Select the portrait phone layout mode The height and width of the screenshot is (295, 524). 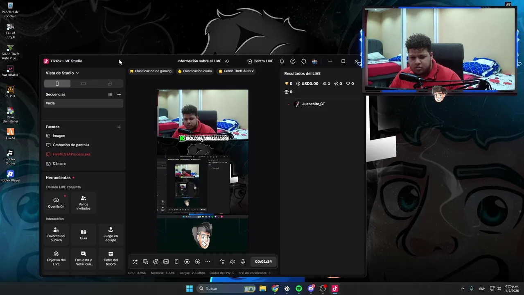pyautogui.click(x=57, y=84)
